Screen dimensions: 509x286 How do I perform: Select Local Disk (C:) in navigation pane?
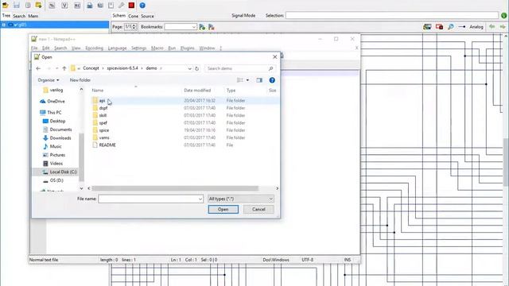tap(64, 172)
